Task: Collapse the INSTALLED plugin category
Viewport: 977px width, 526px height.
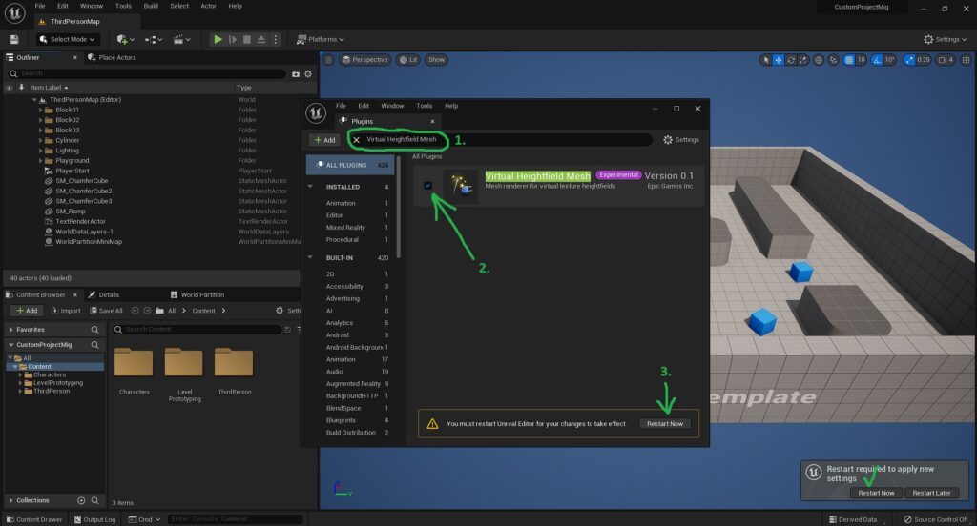Action: [310, 186]
